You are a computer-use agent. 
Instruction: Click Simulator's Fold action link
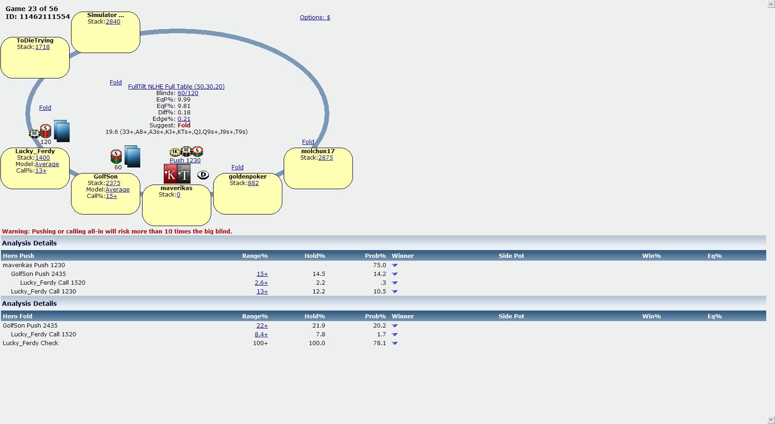tap(116, 82)
